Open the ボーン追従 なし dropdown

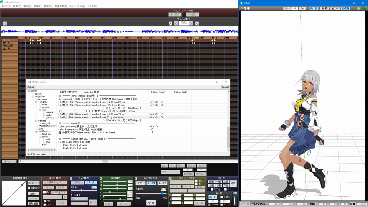tap(79, 199)
